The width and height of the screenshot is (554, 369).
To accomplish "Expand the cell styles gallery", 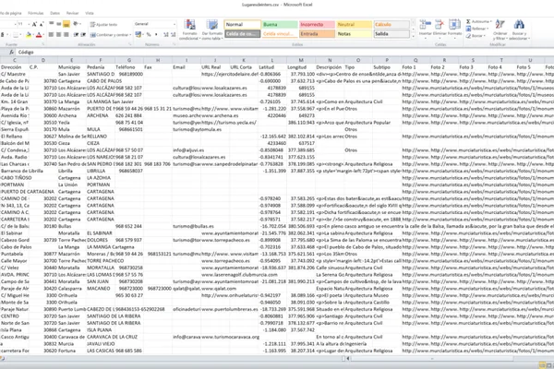I will click(x=413, y=36).
